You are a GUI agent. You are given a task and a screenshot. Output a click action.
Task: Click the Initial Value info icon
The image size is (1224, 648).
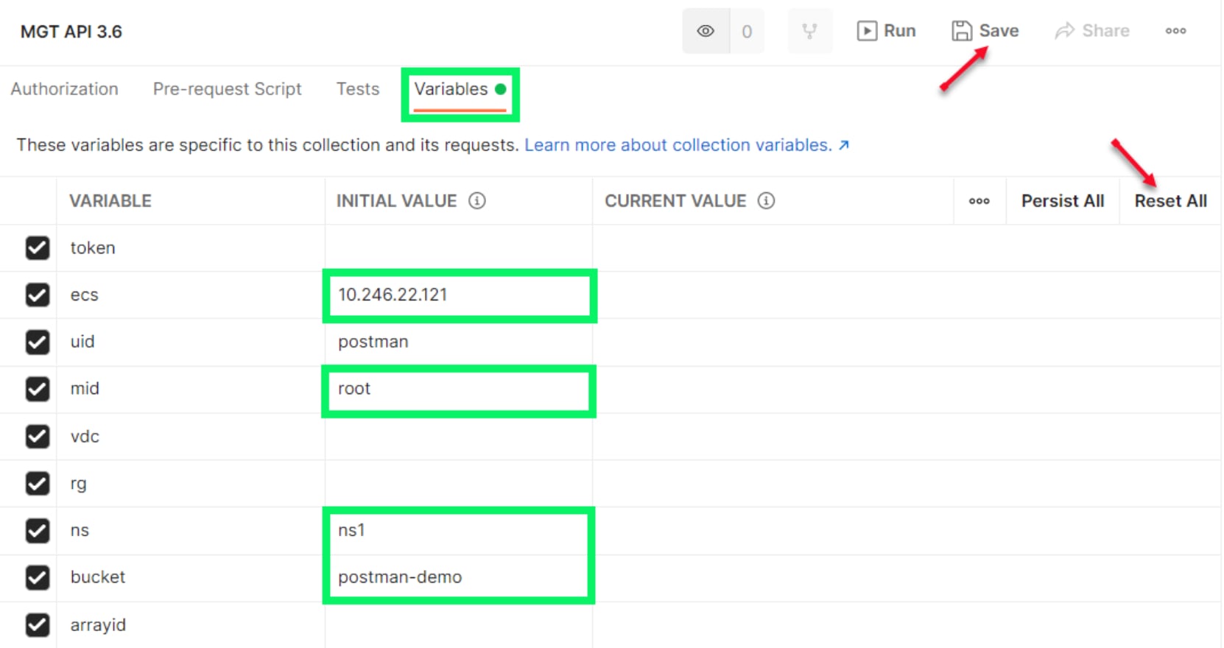coord(477,201)
